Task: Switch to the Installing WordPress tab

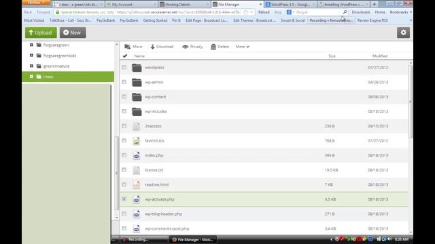Action: 343,5
